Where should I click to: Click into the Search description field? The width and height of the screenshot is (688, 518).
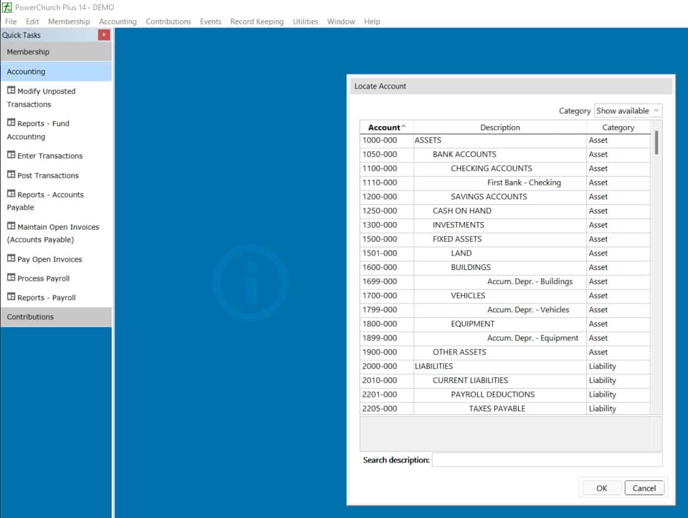[547, 460]
